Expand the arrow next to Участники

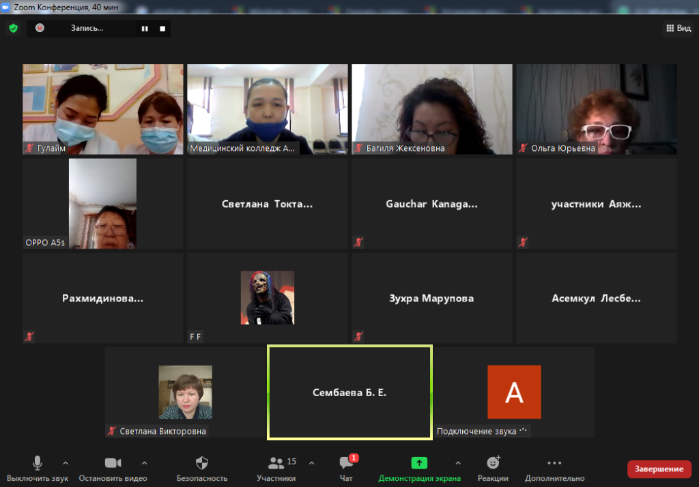tap(312, 463)
